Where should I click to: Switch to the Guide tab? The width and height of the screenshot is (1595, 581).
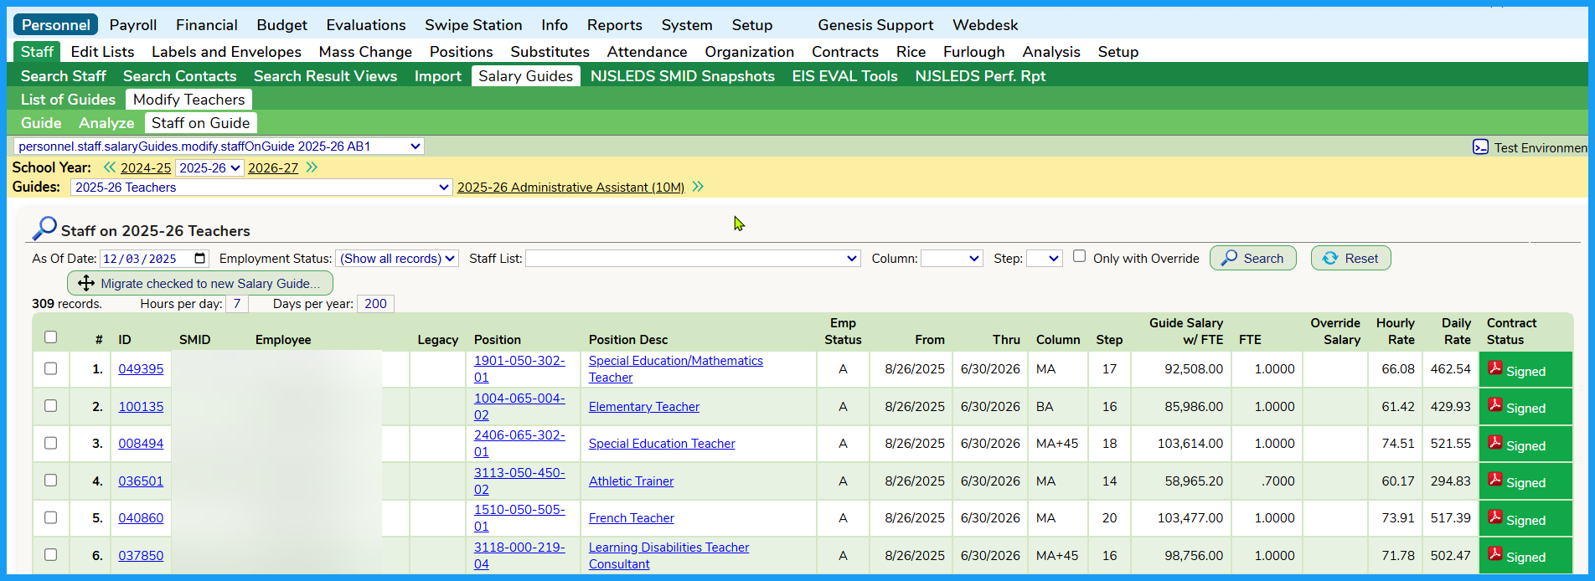point(41,123)
